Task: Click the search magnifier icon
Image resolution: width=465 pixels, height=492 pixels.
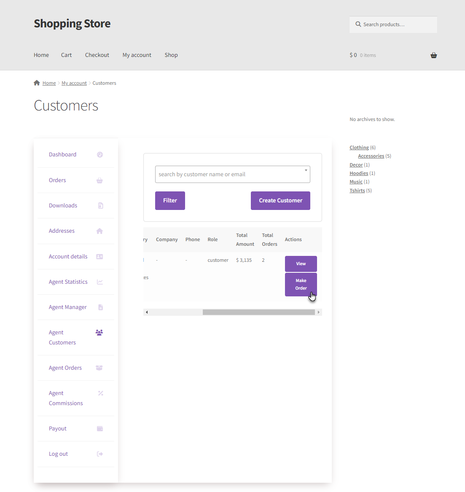Action: click(358, 24)
